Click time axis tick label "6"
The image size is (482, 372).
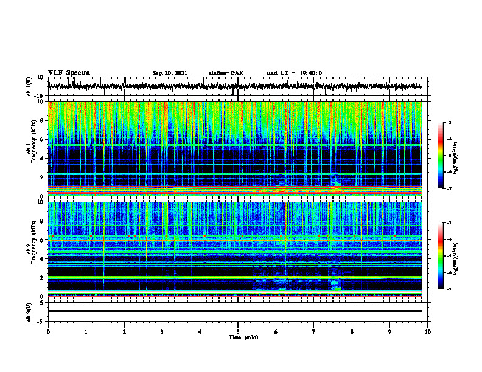276,332
